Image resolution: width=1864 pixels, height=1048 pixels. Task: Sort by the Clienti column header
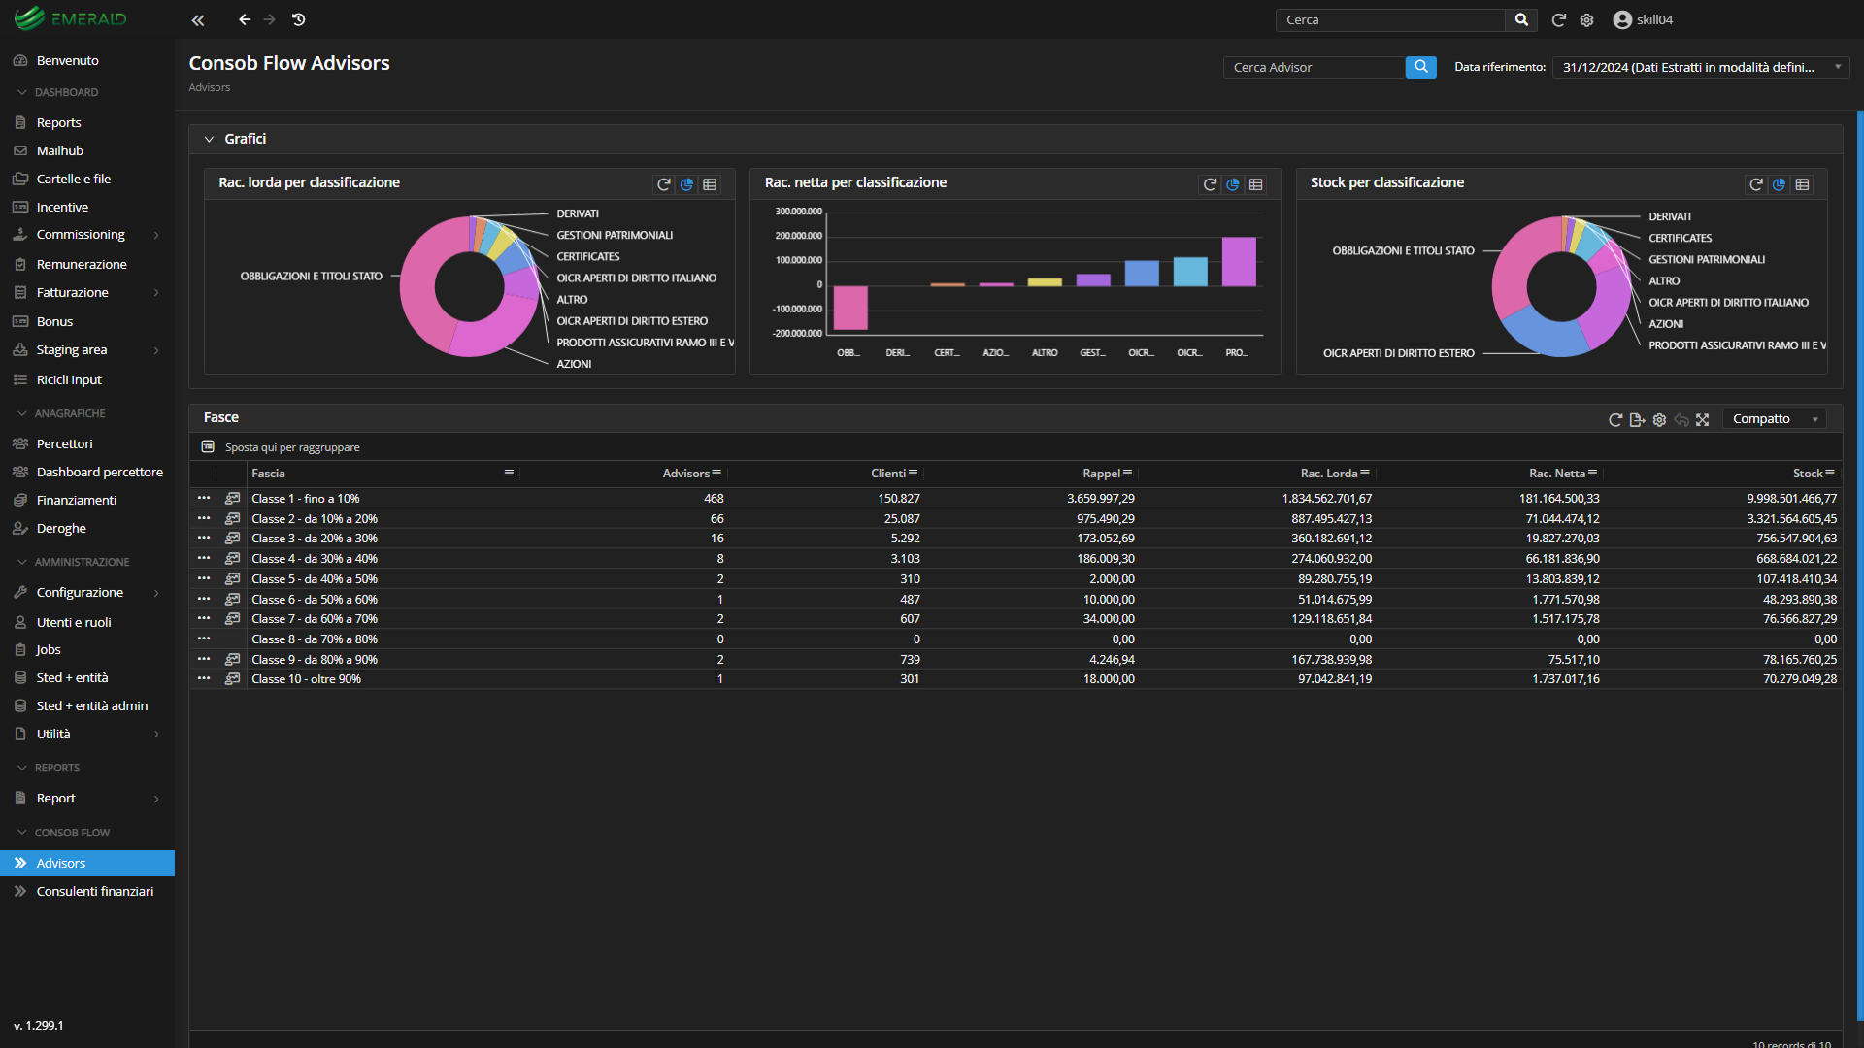click(887, 473)
